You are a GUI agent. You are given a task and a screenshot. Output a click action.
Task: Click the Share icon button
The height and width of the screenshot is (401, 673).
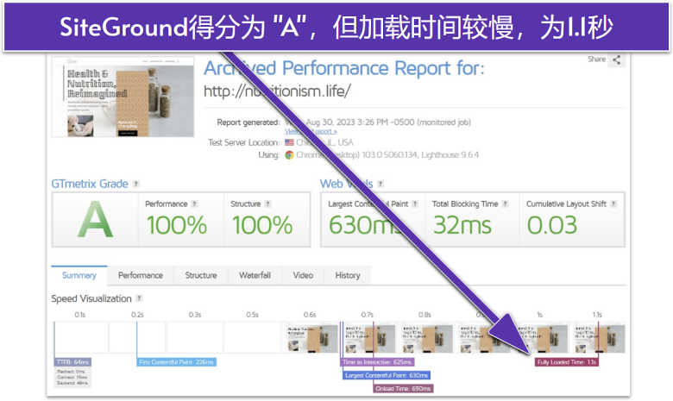pyautogui.click(x=617, y=60)
